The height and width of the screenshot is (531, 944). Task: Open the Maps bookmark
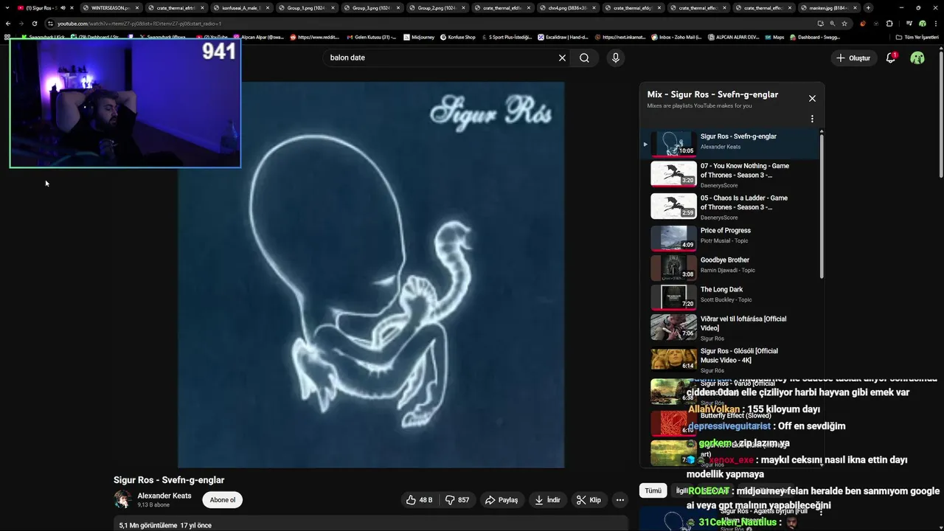tap(774, 37)
